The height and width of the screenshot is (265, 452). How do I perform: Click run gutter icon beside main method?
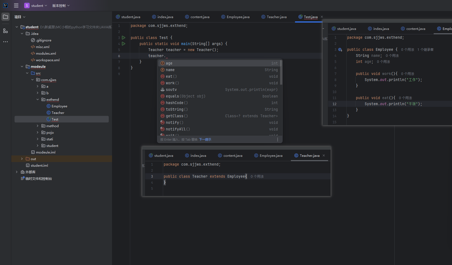click(124, 44)
